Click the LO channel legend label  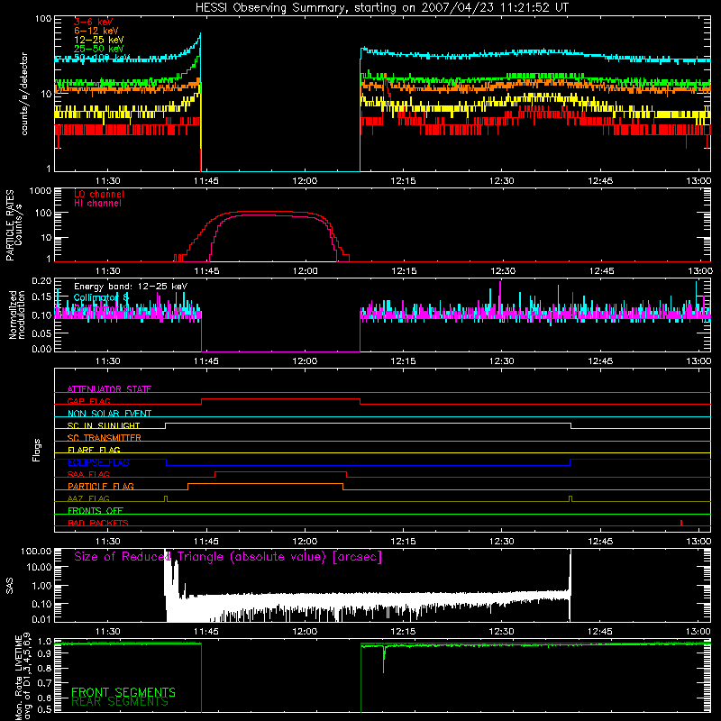(99, 194)
